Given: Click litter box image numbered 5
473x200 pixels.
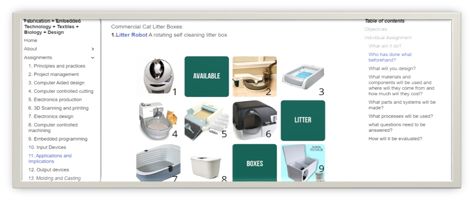Looking at the screenshot, I should (207, 121).
